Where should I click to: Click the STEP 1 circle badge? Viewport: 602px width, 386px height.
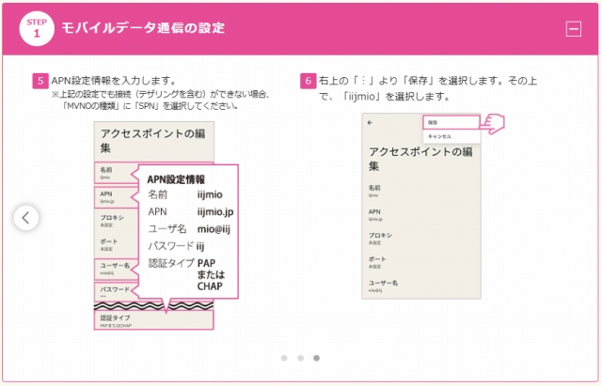coord(37,29)
